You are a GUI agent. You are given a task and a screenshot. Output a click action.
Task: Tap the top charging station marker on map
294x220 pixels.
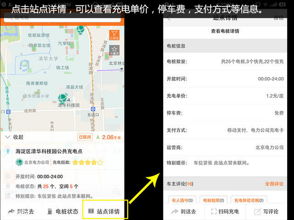pos(81,30)
